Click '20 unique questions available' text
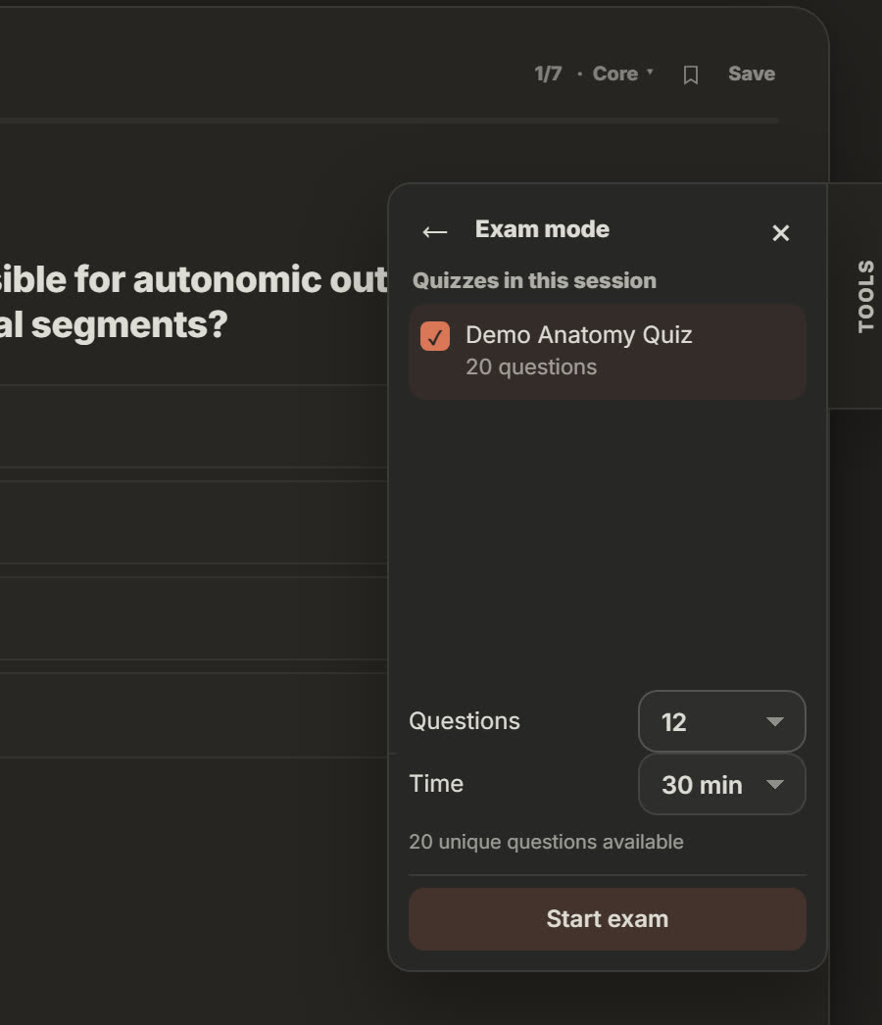This screenshot has height=1025, width=882. [x=546, y=842]
